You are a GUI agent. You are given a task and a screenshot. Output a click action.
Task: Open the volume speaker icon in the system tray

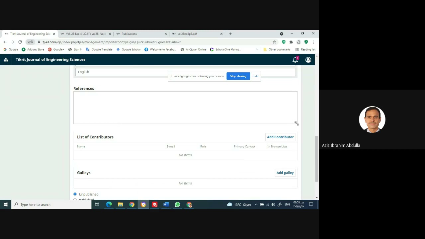(273, 205)
